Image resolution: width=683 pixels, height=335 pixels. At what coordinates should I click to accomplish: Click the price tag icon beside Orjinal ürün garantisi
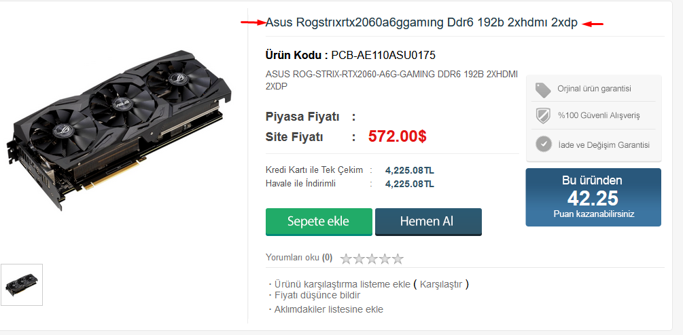[x=543, y=90]
